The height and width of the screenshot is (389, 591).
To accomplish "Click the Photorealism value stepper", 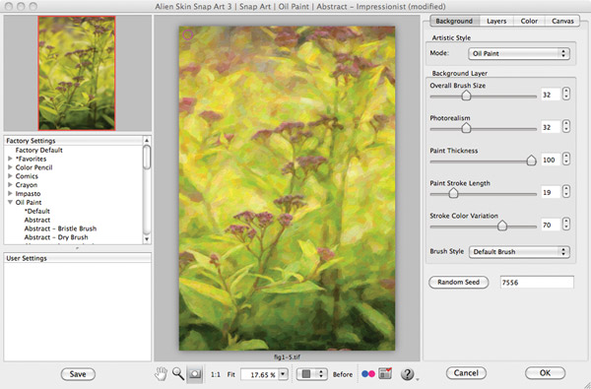I will coord(566,126).
